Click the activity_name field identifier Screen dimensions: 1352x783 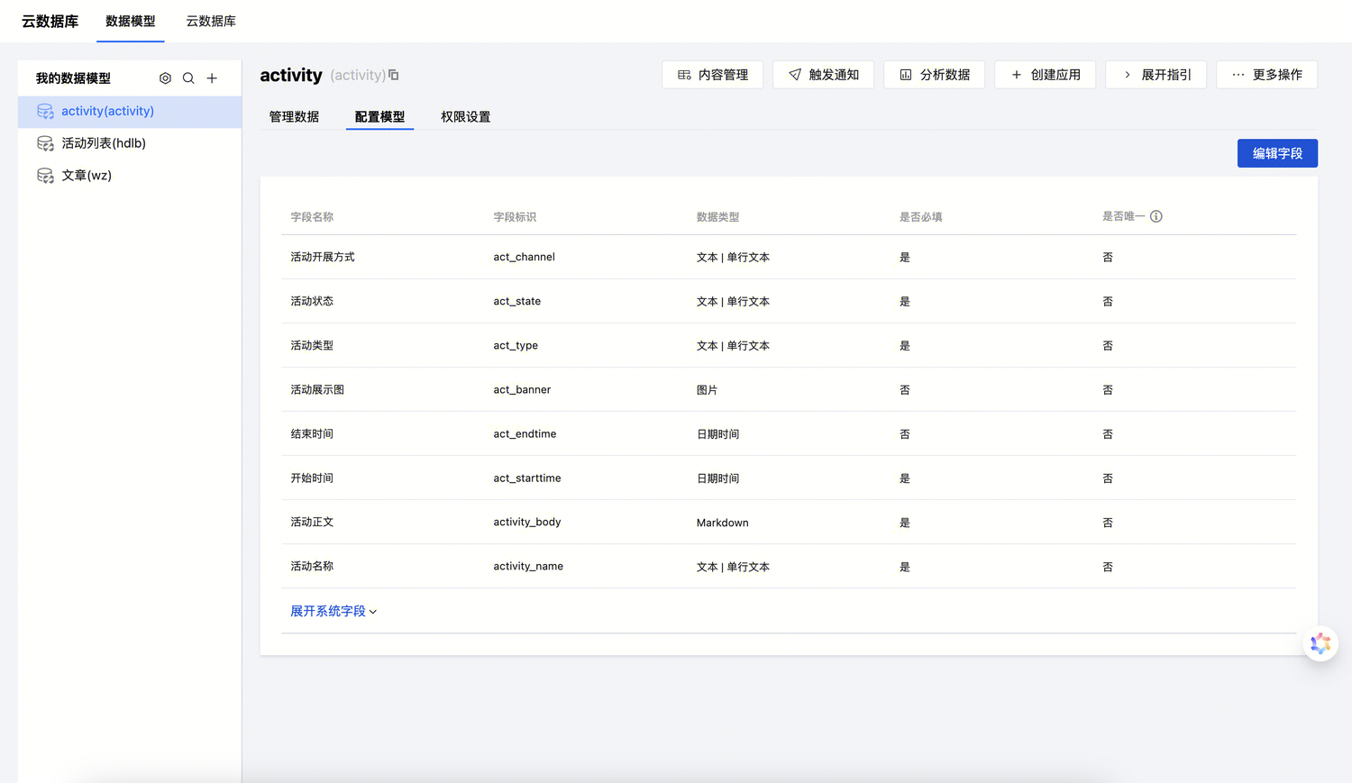528,566
